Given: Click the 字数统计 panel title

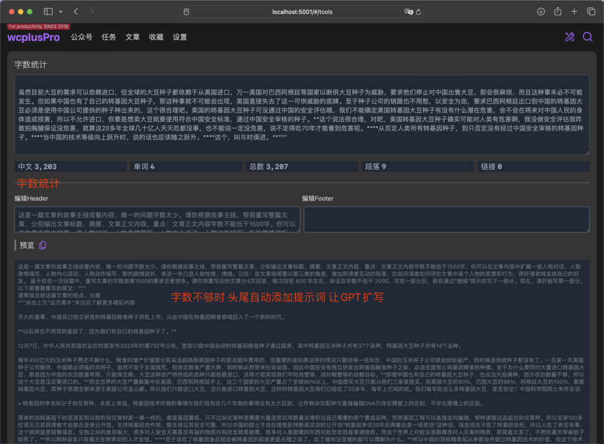Looking at the screenshot, I should click(x=31, y=64).
